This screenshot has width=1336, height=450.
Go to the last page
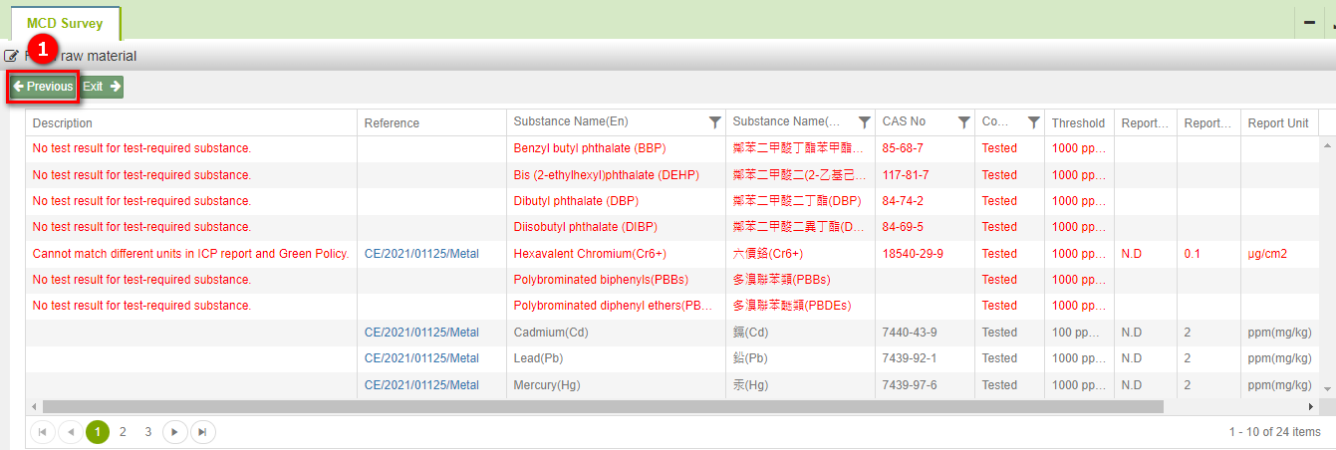tap(202, 432)
